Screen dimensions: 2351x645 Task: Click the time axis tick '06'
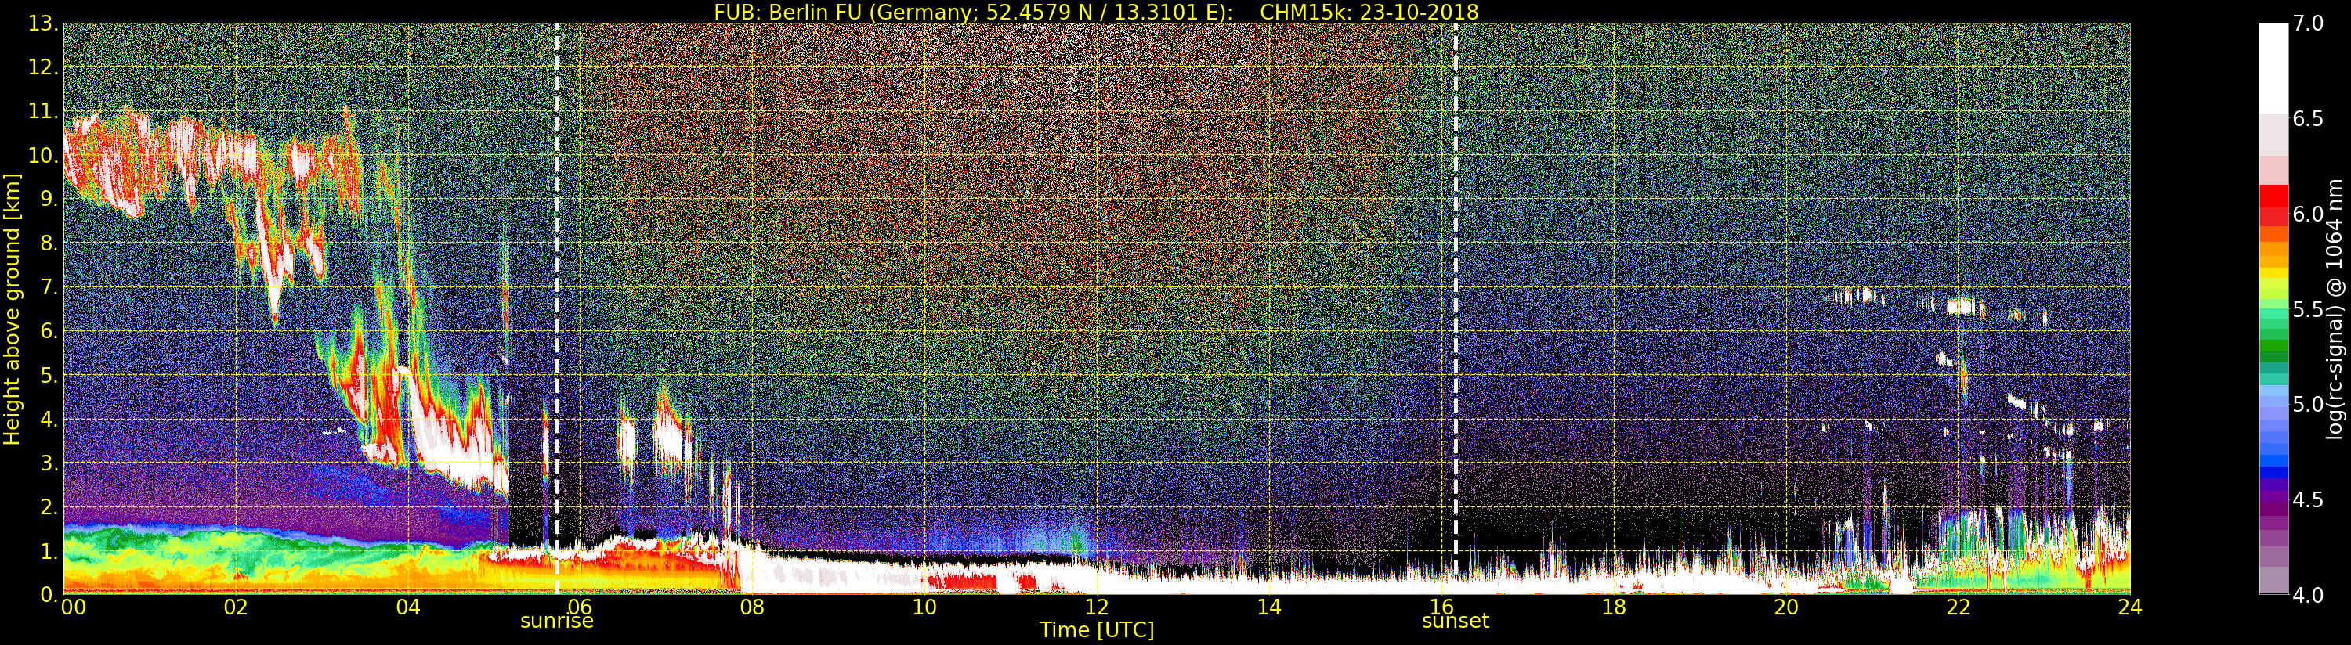[x=580, y=607]
